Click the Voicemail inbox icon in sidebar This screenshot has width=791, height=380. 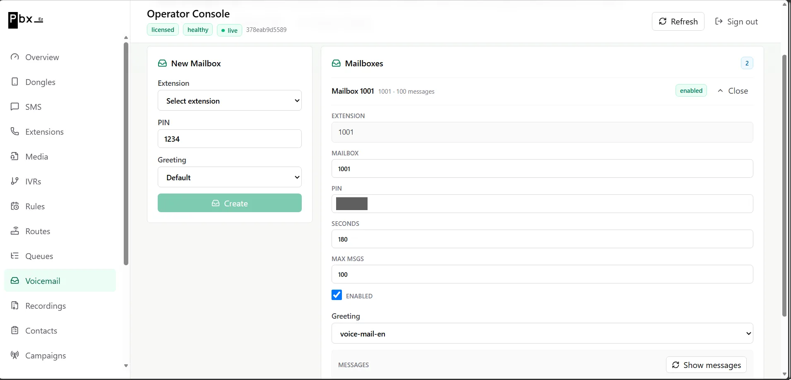click(15, 281)
